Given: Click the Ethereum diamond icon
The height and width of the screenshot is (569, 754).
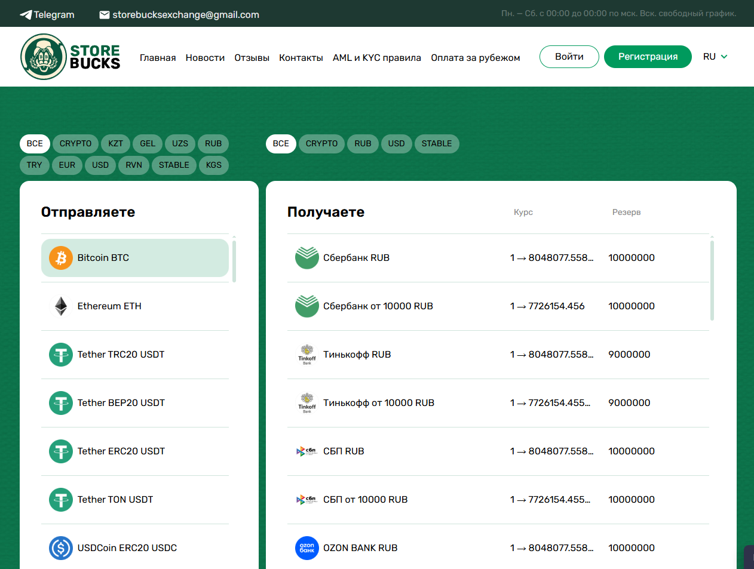Looking at the screenshot, I should (61, 306).
